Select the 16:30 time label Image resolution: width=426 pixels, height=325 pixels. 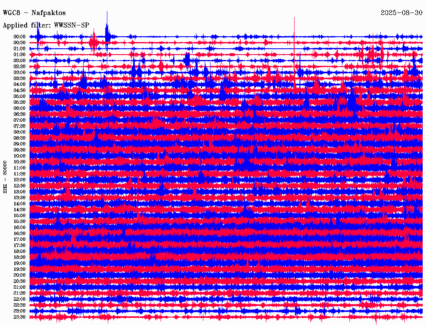[x=20, y=234]
